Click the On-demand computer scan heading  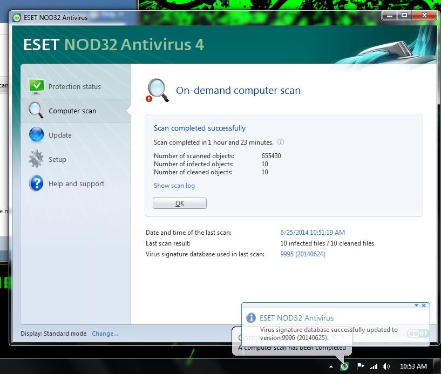click(x=238, y=90)
